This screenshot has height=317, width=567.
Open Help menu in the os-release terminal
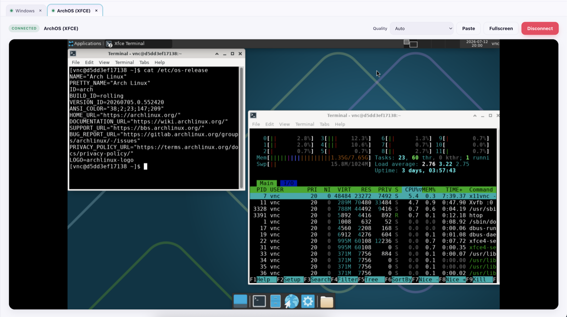pyautogui.click(x=160, y=62)
